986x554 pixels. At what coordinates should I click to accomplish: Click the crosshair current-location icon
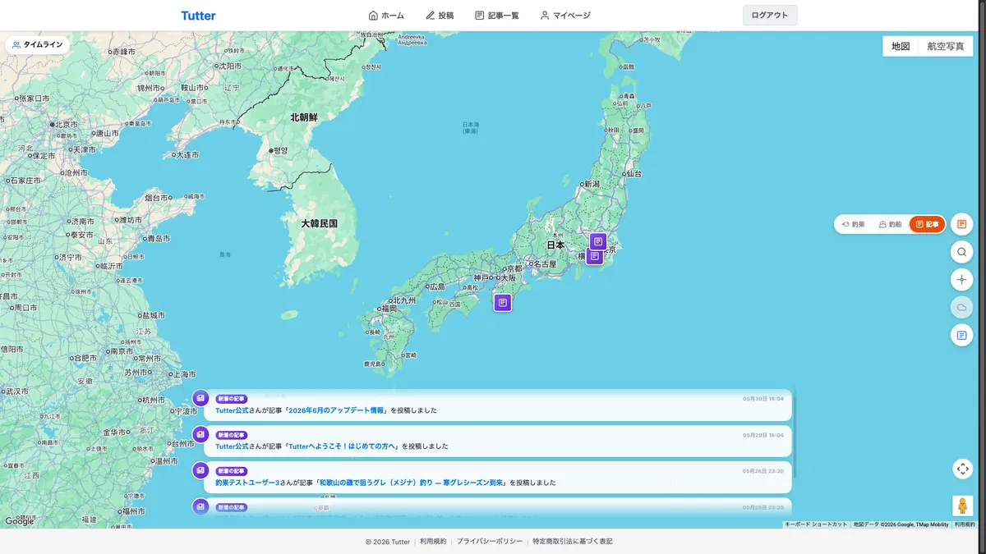coord(962,280)
